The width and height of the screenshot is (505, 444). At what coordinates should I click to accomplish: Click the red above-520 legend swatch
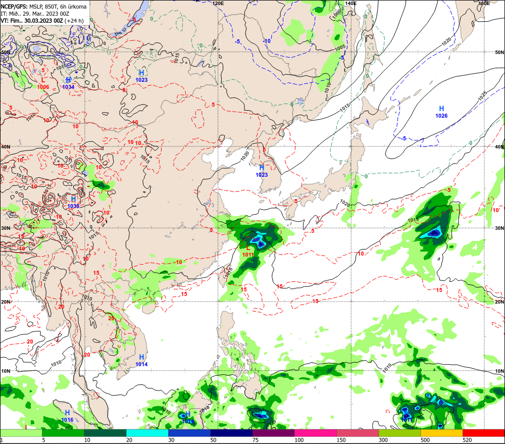pos(484,433)
